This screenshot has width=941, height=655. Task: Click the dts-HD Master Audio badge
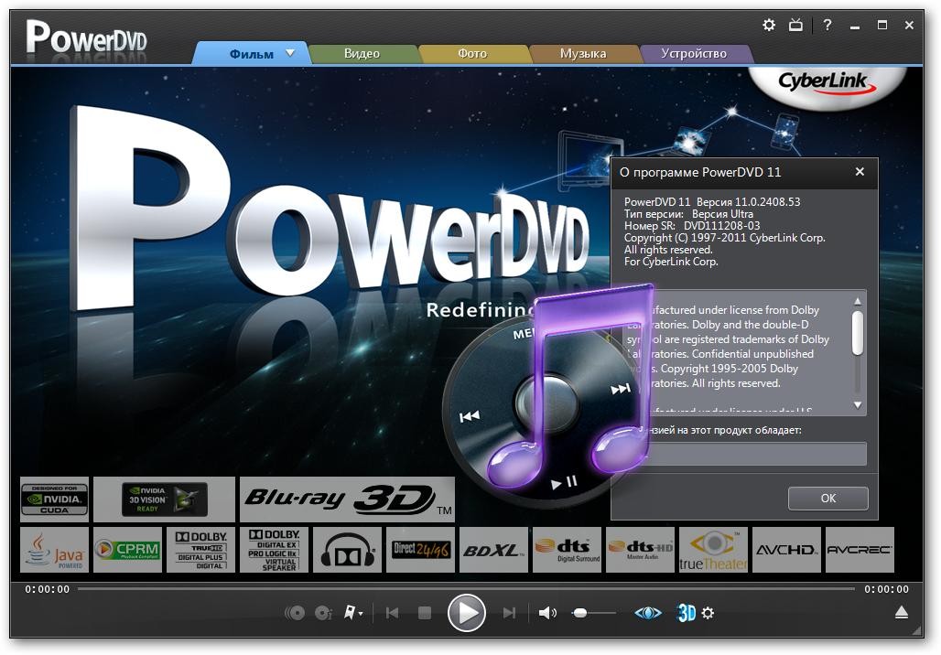click(641, 550)
